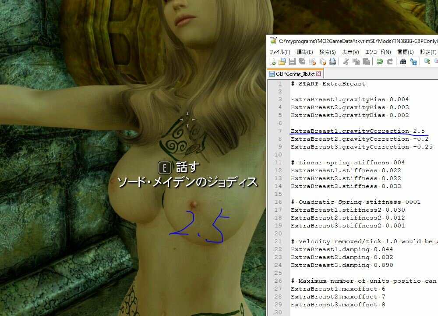Click line number 26 in the margin
The width and height of the screenshot is (438, 316).
tap(278, 281)
